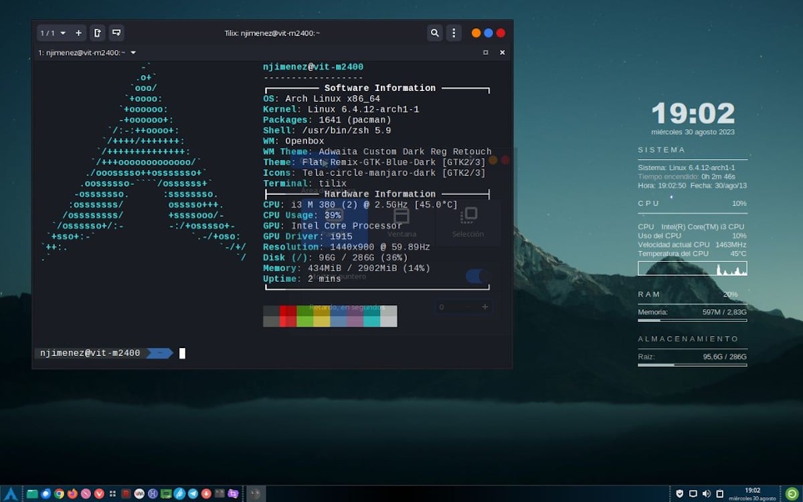Click the Tilix window title text

[272, 33]
